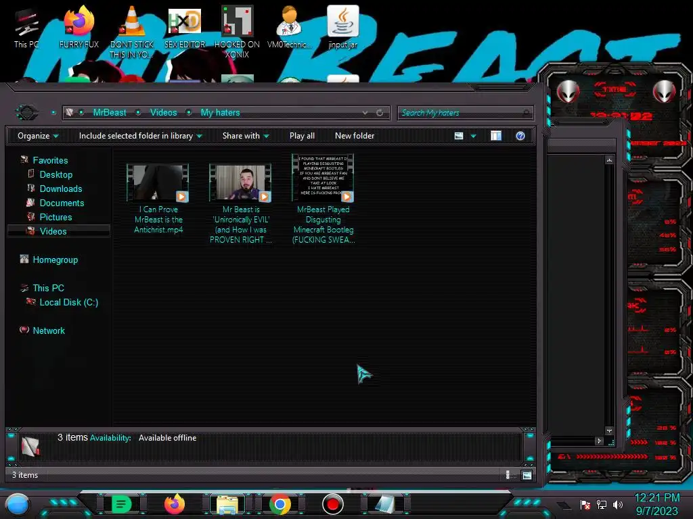This screenshot has width=693, height=519.
Task: Open Firefox from the taskbar
Action: click(175, 504)
